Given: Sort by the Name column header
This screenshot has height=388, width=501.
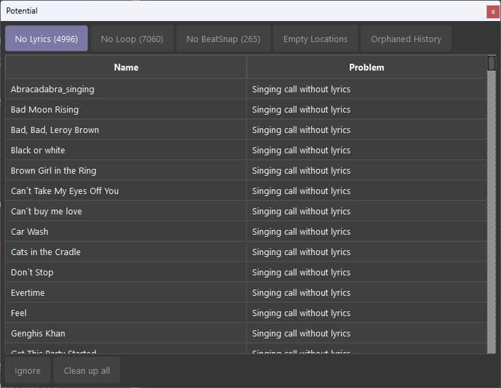Looking at the screenshot, I should pos(126,67).
